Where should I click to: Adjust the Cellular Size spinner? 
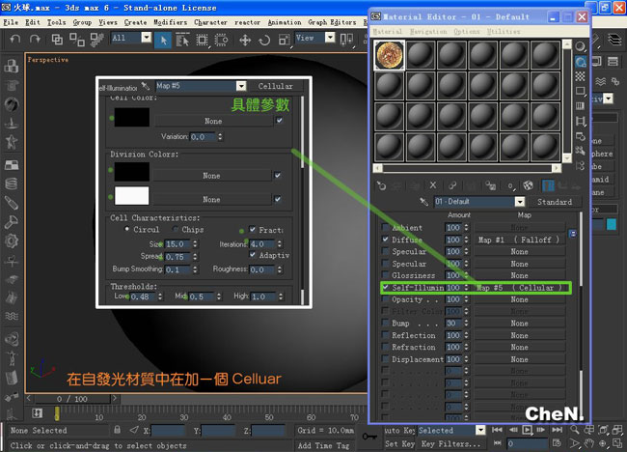pyautogui.click(x=195, y=243)
